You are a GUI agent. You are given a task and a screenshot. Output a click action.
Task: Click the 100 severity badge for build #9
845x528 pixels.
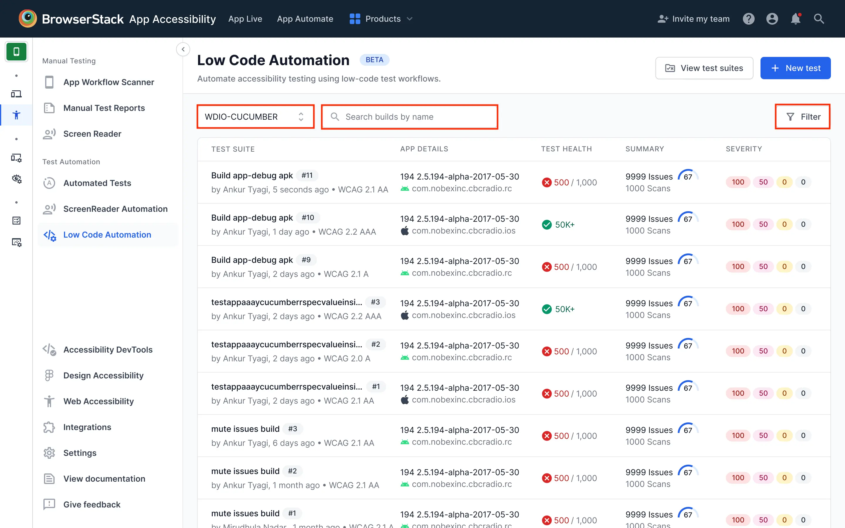tap(738, 267)
